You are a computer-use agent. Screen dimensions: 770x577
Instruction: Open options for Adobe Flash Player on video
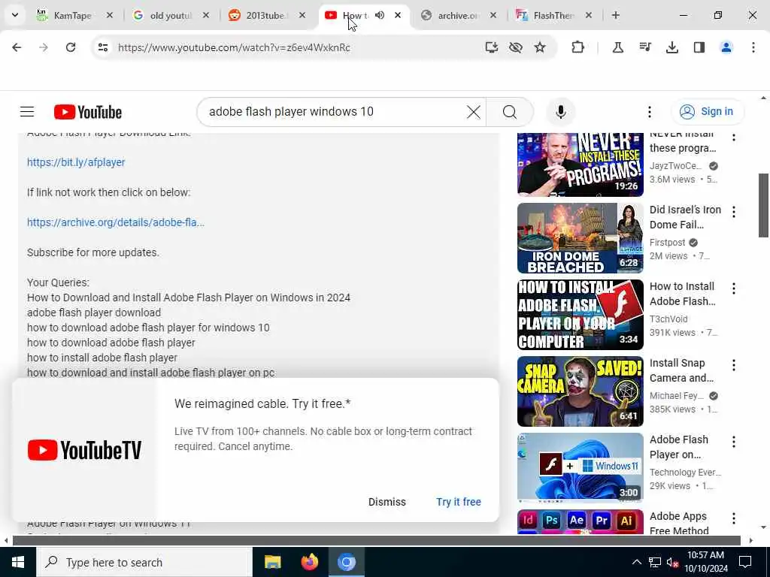[734, 442]
